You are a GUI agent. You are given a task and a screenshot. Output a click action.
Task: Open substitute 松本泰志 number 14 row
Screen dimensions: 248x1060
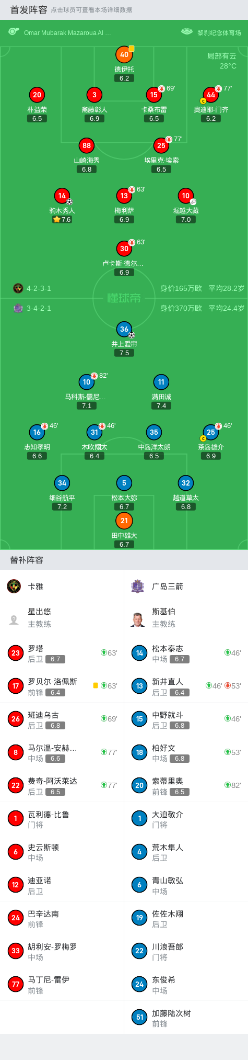pyautogui.click(x=186, y=653)
